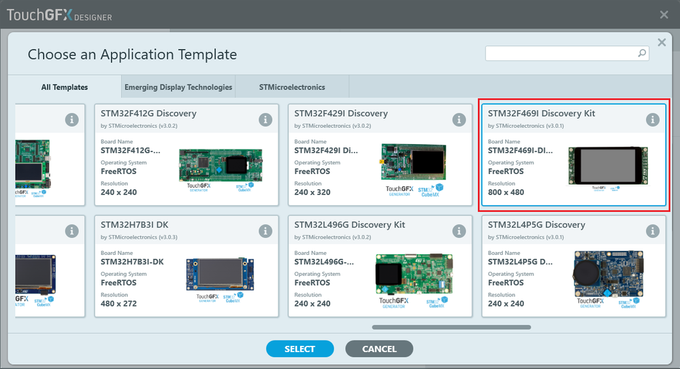The width and height of the screenshot is (680, 369).
Task: Open Emerging Display Technologies tab
Action: click(178, 87)
